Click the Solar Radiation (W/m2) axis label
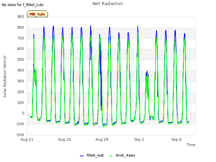Screen dimensions: 216x162 tap(5, 77)
